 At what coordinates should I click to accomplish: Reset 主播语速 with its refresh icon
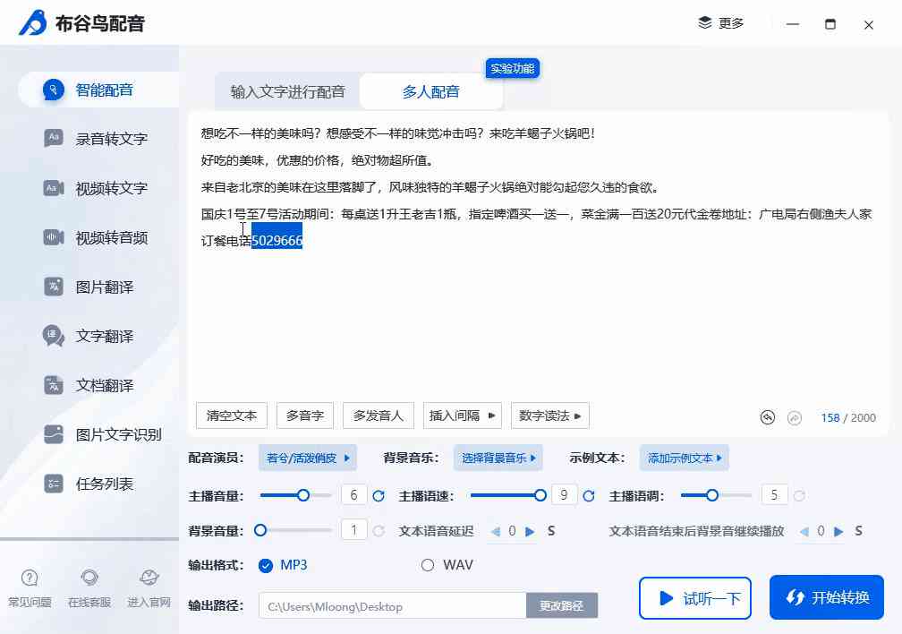(589, 496)
